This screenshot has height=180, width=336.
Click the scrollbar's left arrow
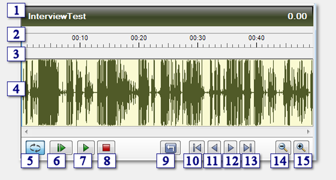click(x=26, y=131)
